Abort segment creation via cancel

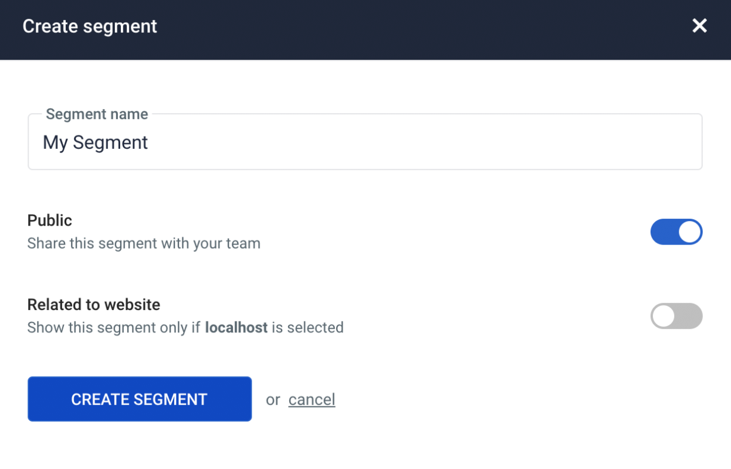(x=312, y=399)
